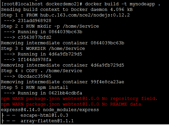169x125 pixels.
Task: Click the 'Sending build context' line
Action: (66, 9)
